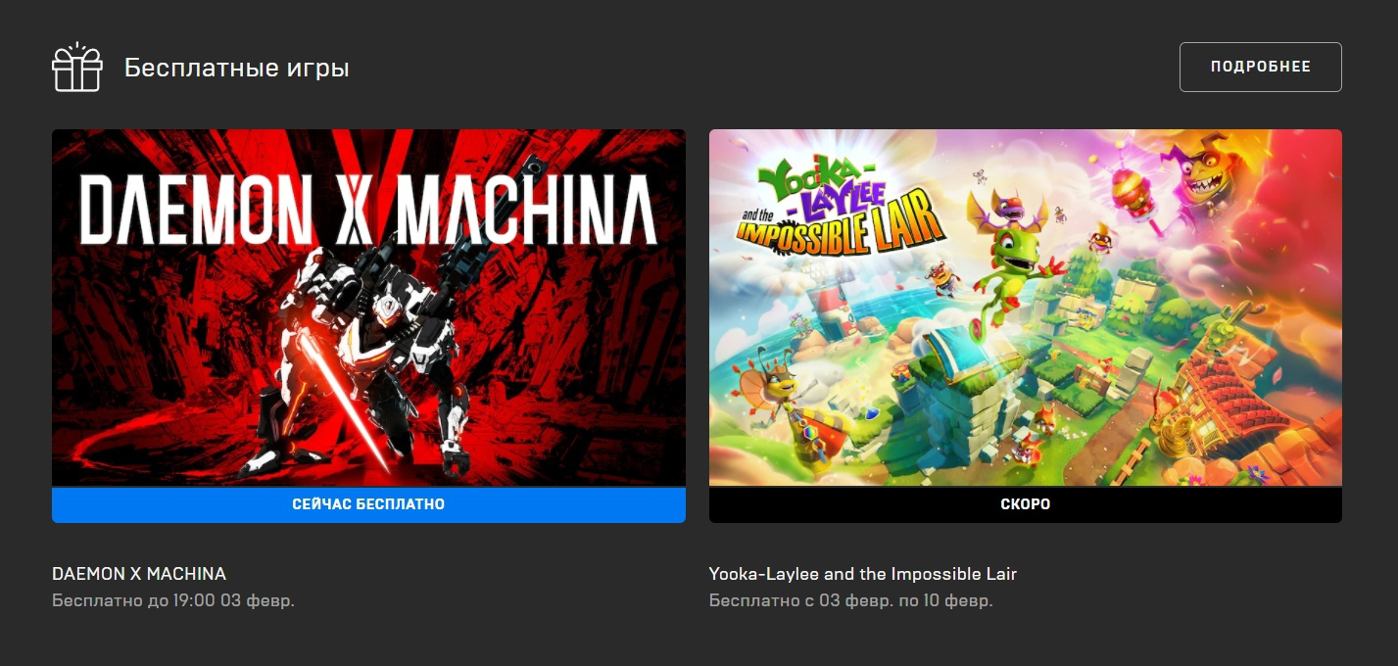
Task: Click the DAEMON X MACHINA logo lettering on the cover
Action: click(367, 209)
